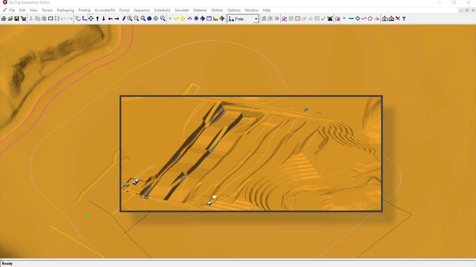Select the teal horizontal line tool
Image resolution: width=476 pixels, height=267 pixels.
(351, 19)
